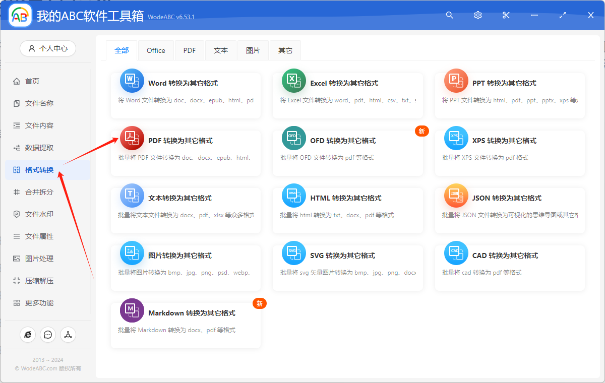Viewport: 605px width, 383px height.
Task: Open the chat feedback icon at bottom left
Action: coord(48,334)
